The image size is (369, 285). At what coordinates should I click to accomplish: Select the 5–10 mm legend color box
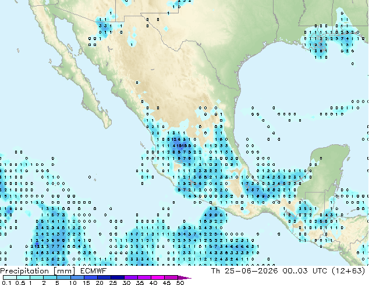coord(64,277)
